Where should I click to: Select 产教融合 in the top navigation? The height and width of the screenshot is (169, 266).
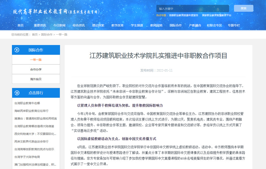click(195, 25)
